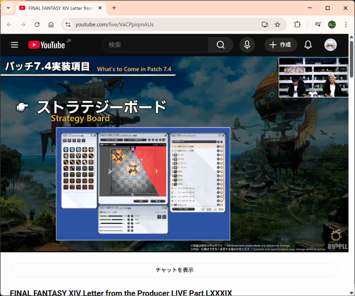Click the page's vertical scrollbar
This screenshot has height=296, width=355.
pos(352,59)
